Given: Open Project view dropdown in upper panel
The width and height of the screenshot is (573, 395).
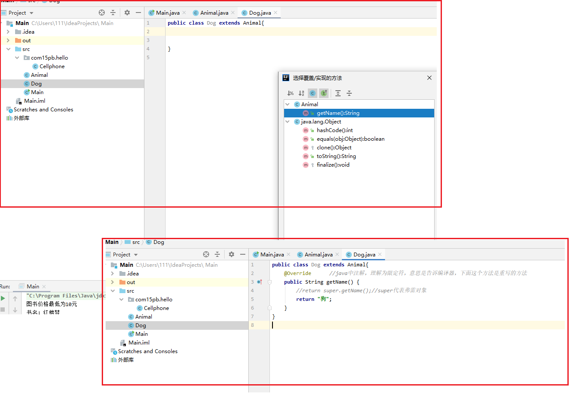Looking at the screenshot, I should [x=31, y=13].
